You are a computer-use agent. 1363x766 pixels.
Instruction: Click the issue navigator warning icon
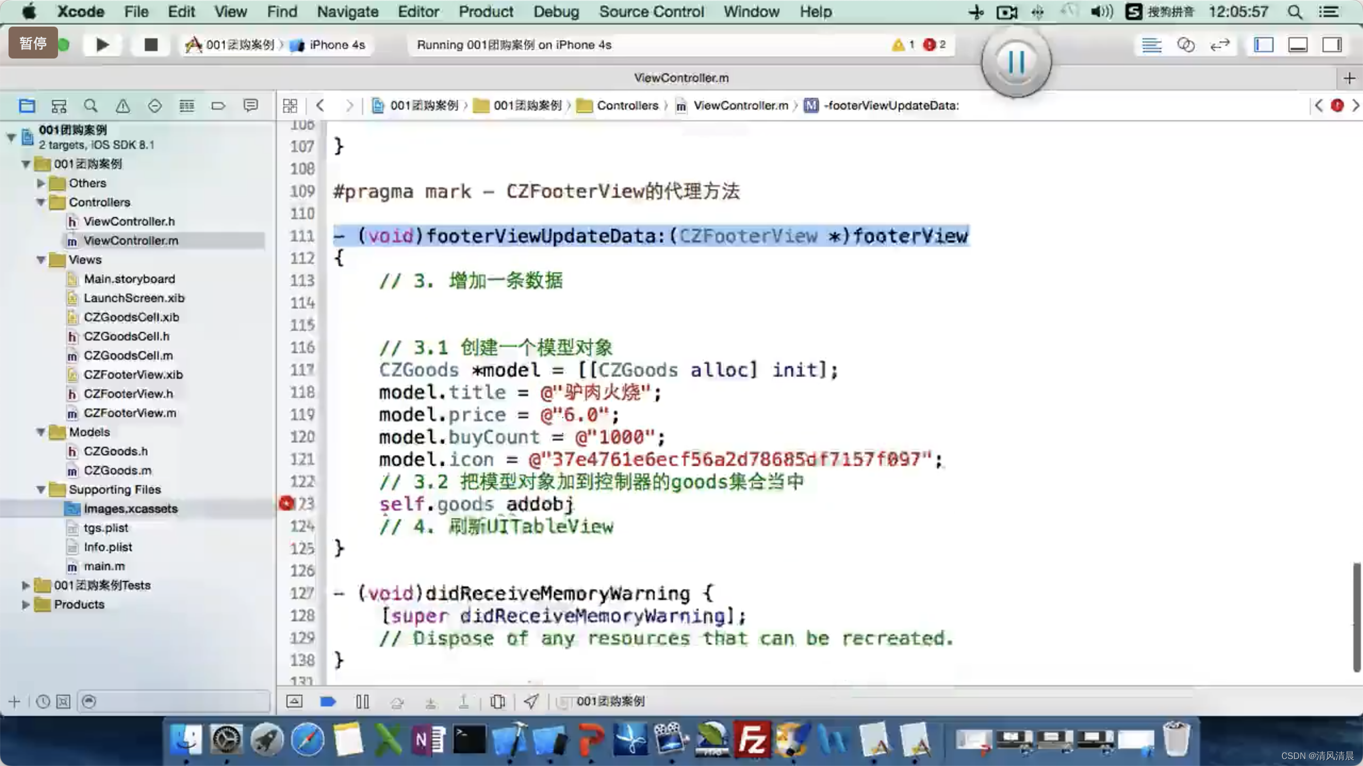(x=124, y=106)
